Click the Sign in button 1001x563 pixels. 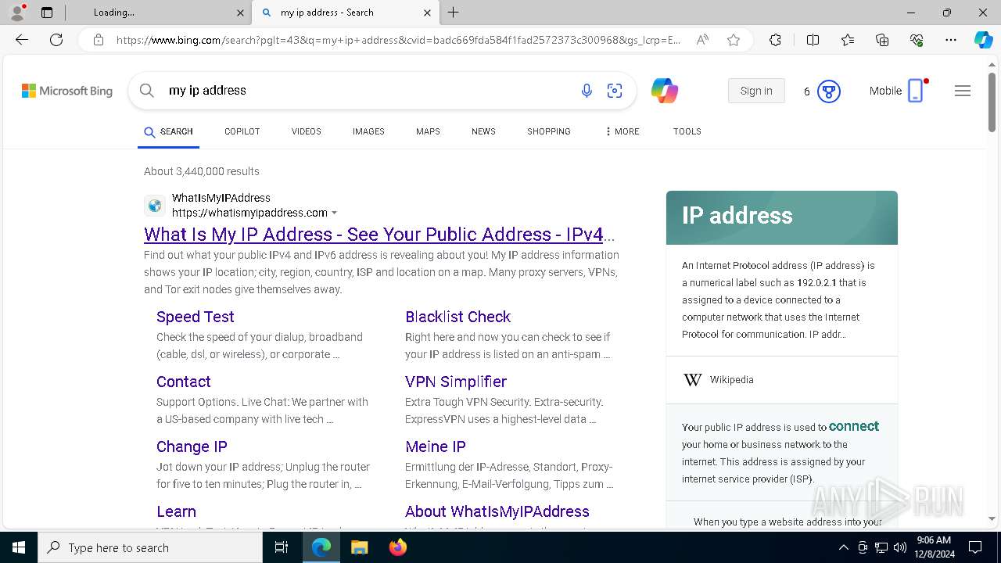pyautogui.click(x=756, y=91)
